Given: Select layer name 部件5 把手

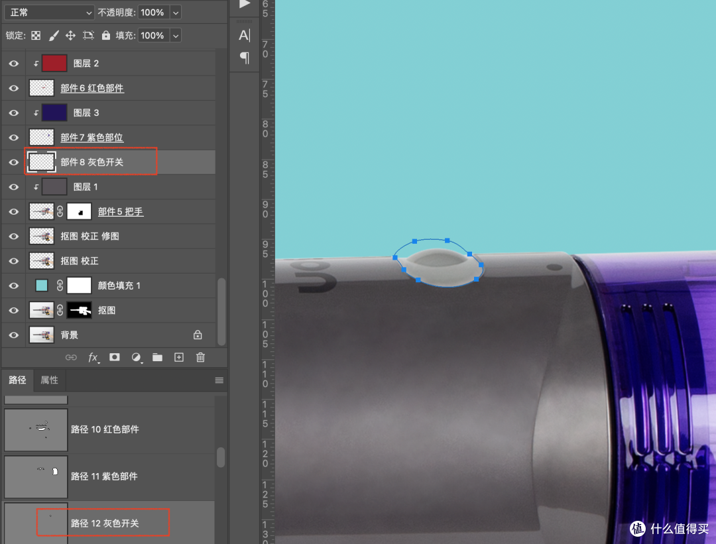Looking at the screenshot, I should [121, 211].
